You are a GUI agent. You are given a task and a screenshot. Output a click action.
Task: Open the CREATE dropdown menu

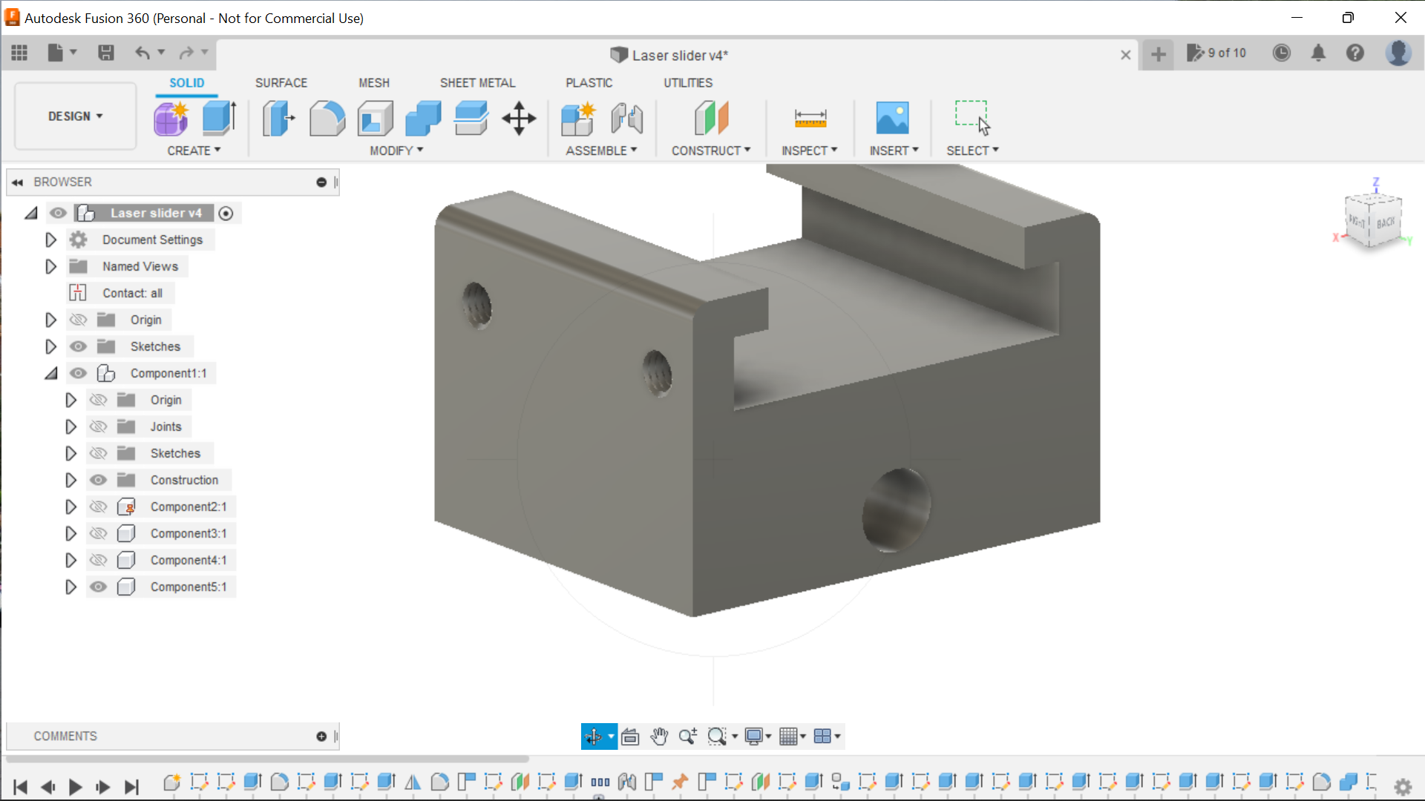tap(194, 151)
